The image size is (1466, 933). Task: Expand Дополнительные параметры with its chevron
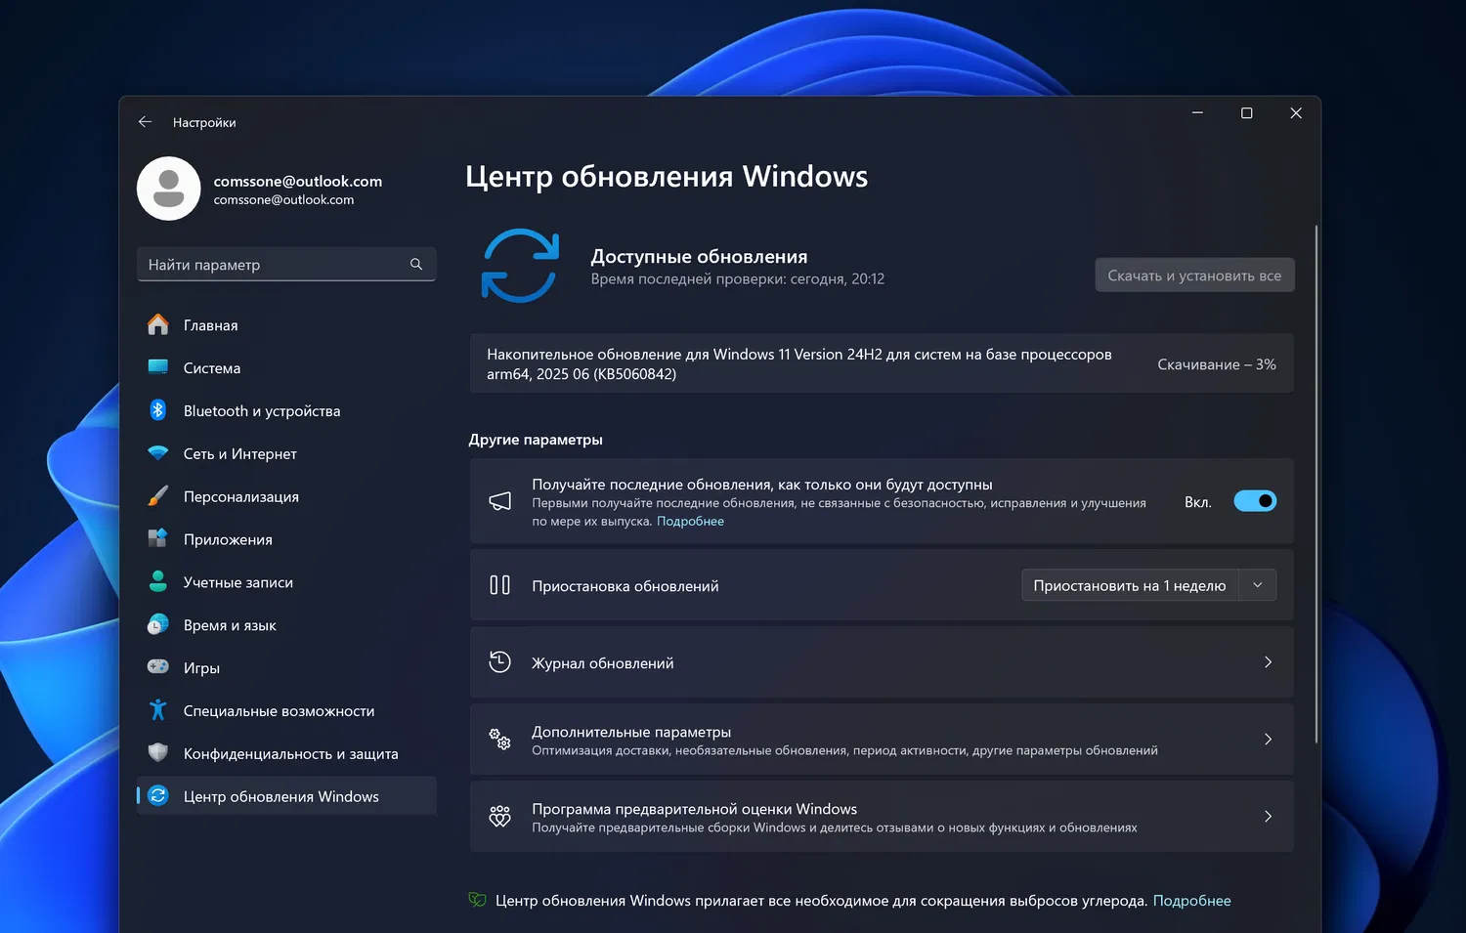click(x=1268, y=740)
